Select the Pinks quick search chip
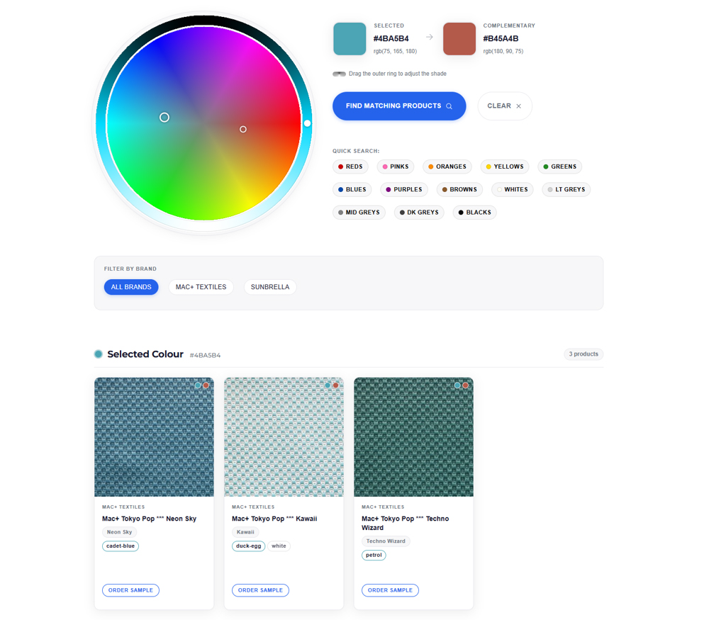The width and height of the screenshot is (709, 620). (396, 167)
